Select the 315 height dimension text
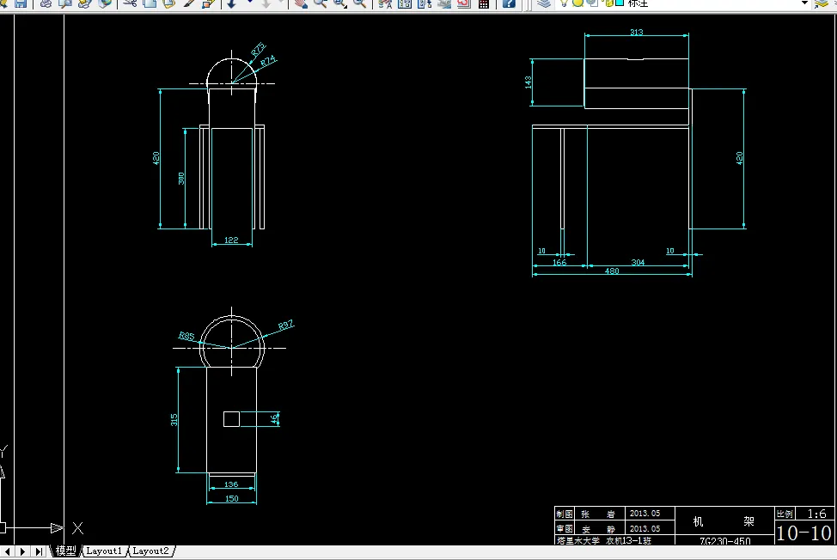This screenshot has width=837, height=560. tap(174, 420)
